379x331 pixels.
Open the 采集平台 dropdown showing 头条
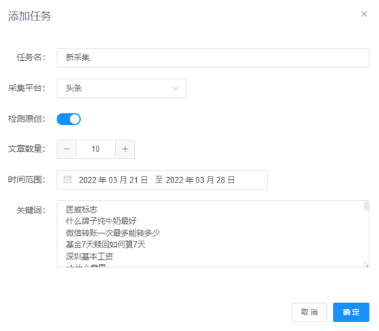point(121,88)
